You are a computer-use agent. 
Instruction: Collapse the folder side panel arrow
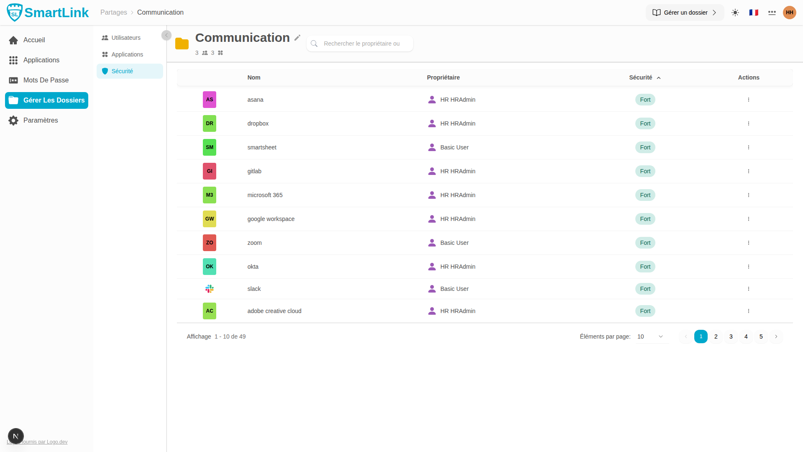[x=166, y=35]
